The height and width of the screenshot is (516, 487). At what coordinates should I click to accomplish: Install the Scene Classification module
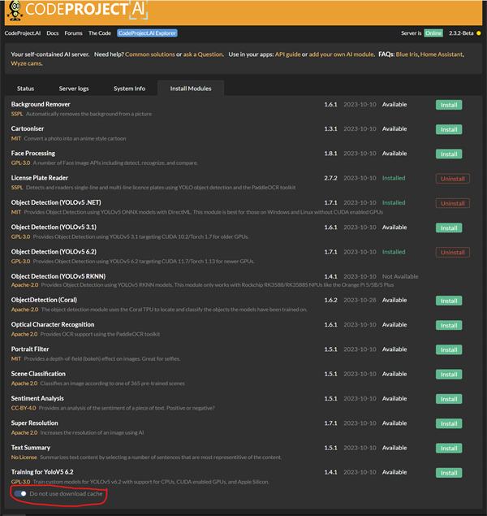point(449,375)
